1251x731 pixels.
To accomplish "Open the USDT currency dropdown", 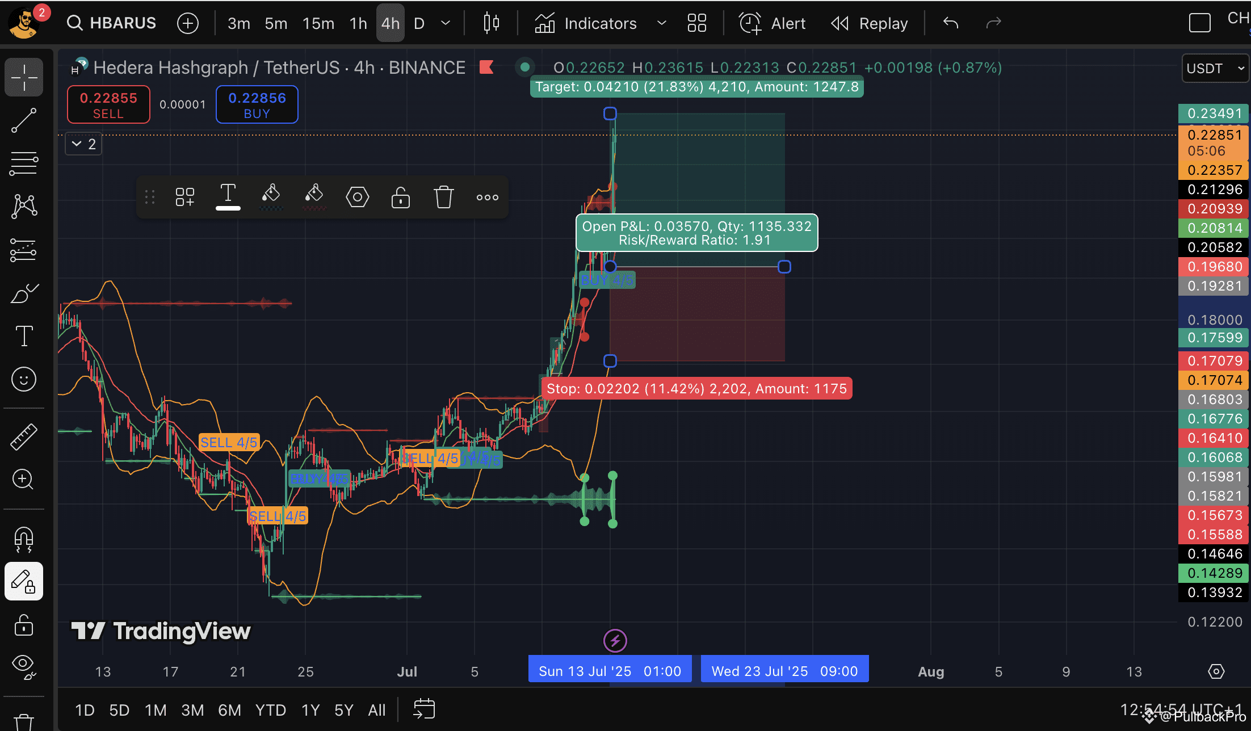I will (x=1215, y=69).
